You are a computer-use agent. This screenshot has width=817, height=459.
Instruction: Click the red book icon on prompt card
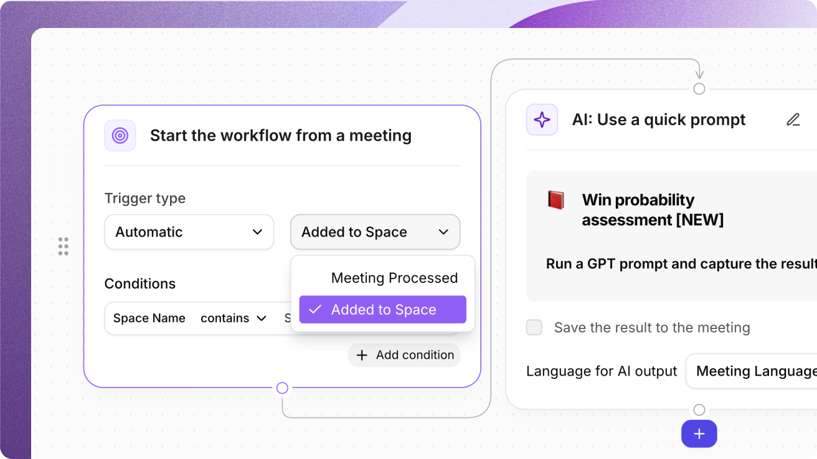point(555,200)
